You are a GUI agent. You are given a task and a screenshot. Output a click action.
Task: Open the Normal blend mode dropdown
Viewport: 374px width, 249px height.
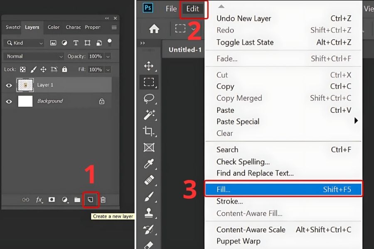tap(33, 56)
